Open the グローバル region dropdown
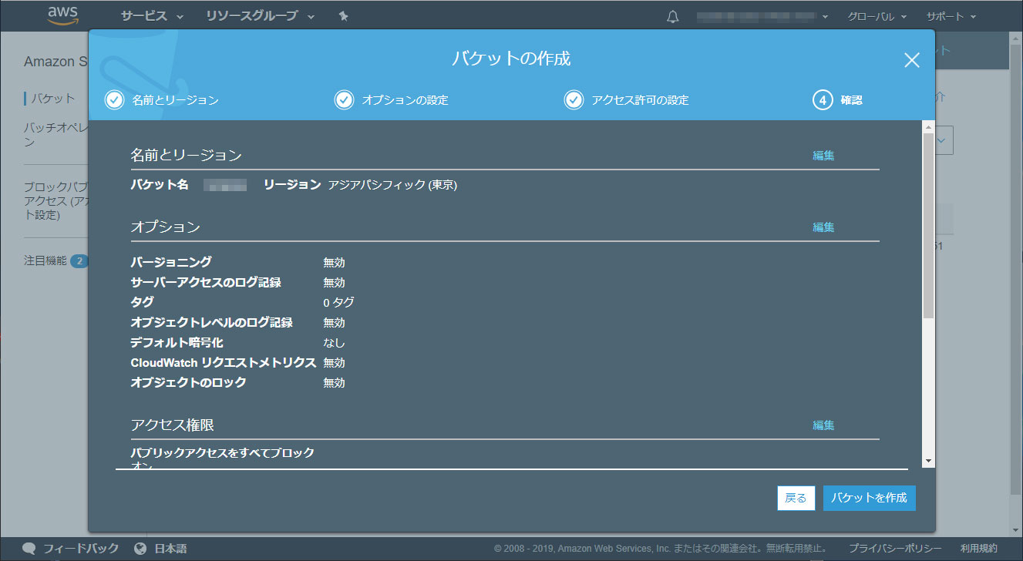1023x561 pixels. pyautogui.click(x=877, y=16)
